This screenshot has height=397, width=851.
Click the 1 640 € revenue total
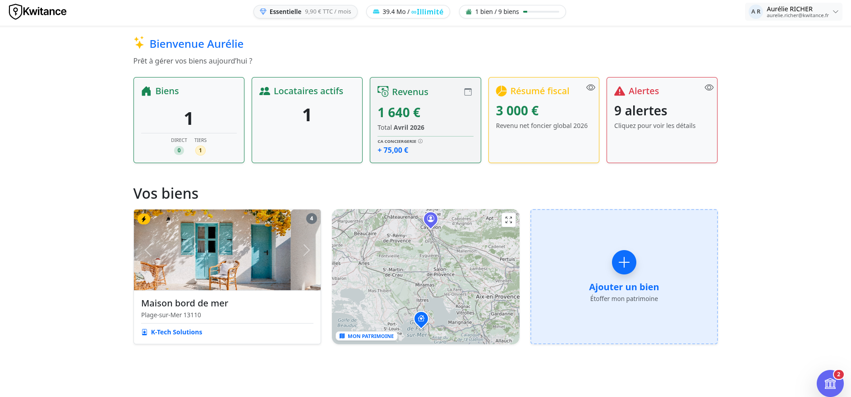click(x=399, y=113)
